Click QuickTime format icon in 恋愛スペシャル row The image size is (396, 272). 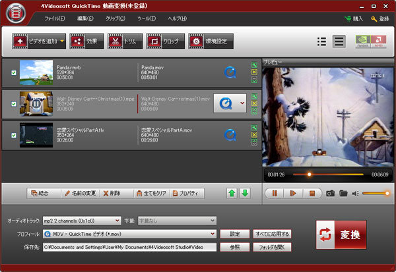(230, 135)
